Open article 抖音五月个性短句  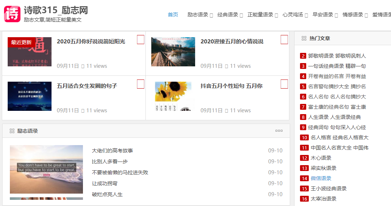point(231,86)
